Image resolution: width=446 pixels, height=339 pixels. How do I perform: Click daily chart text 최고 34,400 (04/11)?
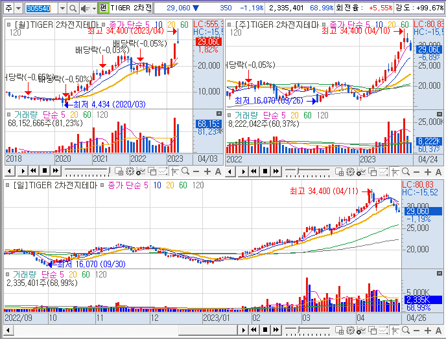click(324, 191)
